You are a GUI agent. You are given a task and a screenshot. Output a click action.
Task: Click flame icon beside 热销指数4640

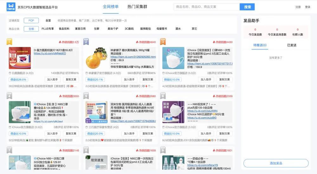(x=137, y=42)
